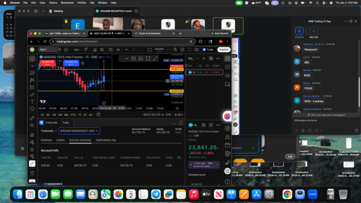Toggle the B-ADJ back-adjust setting

point(178,115)
